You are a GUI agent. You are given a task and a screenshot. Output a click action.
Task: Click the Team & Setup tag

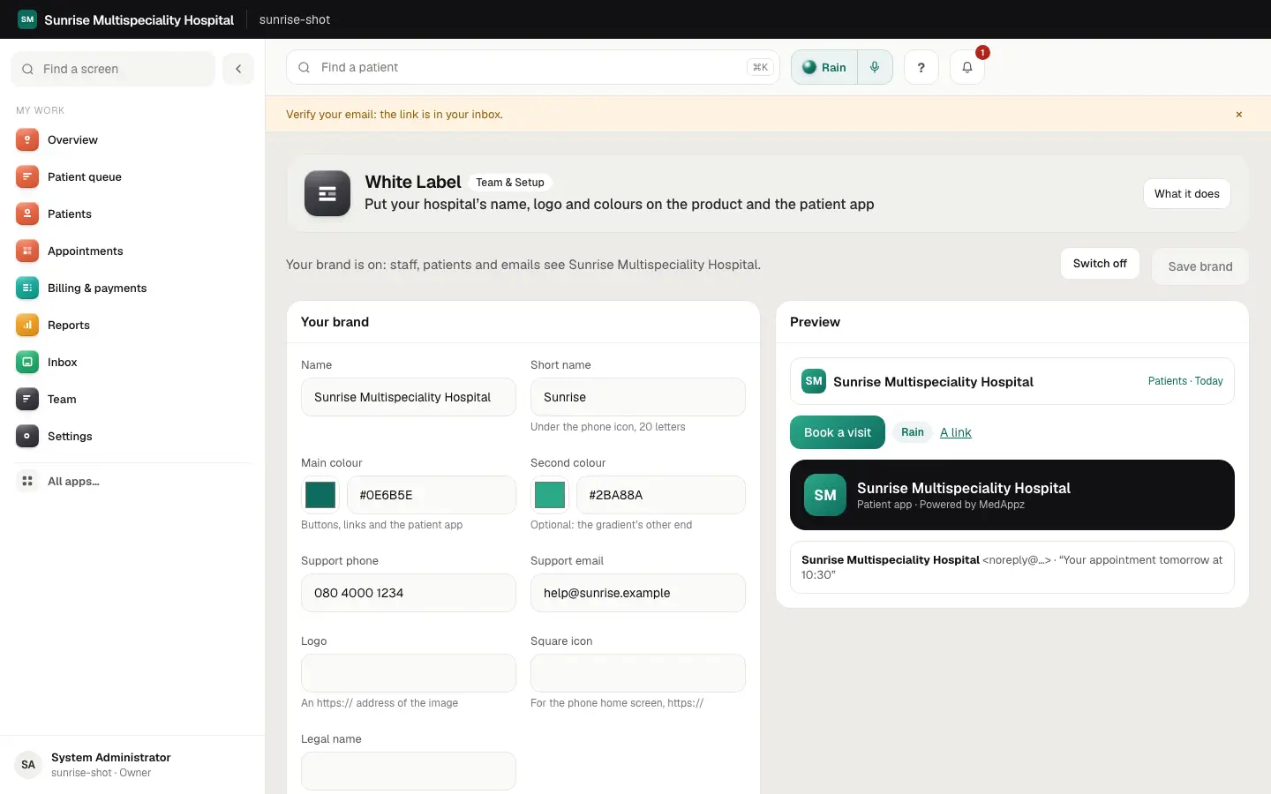coord(510,183)
